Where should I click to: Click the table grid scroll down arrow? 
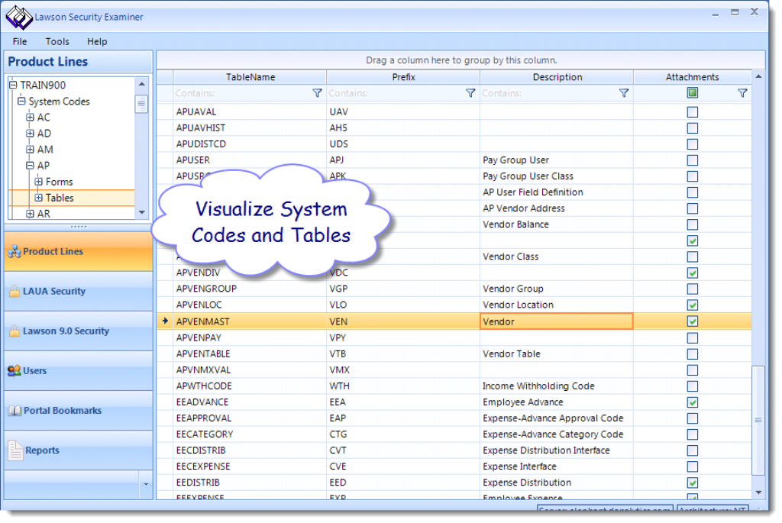coord(758,492)
